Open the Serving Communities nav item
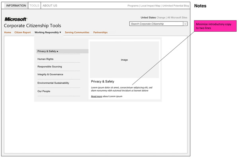Screen dimensions: 239x159 77,33
